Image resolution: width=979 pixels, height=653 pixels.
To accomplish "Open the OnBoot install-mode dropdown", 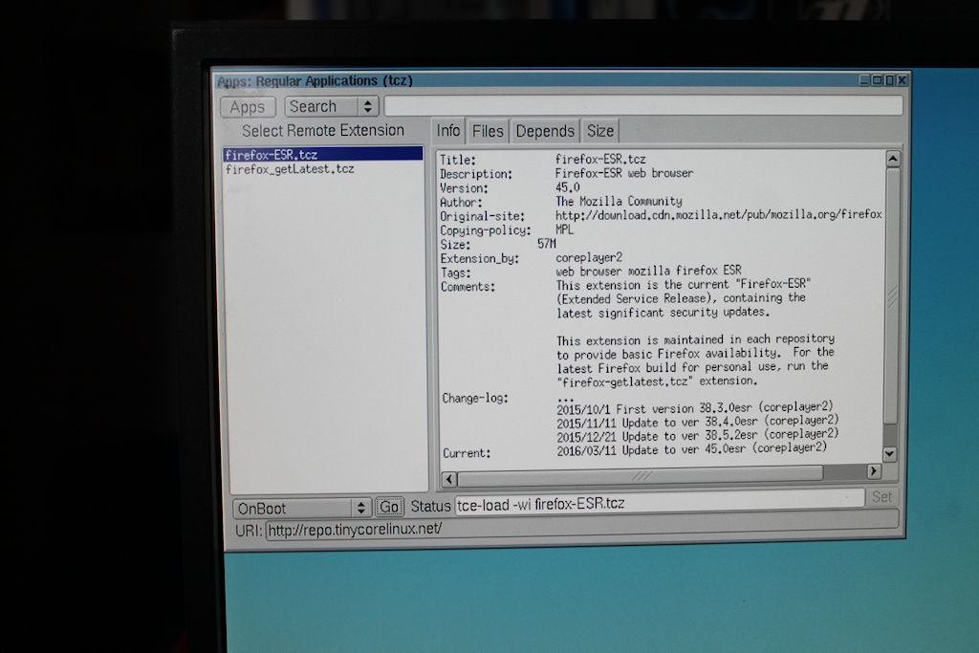I will tap(302, 509).
